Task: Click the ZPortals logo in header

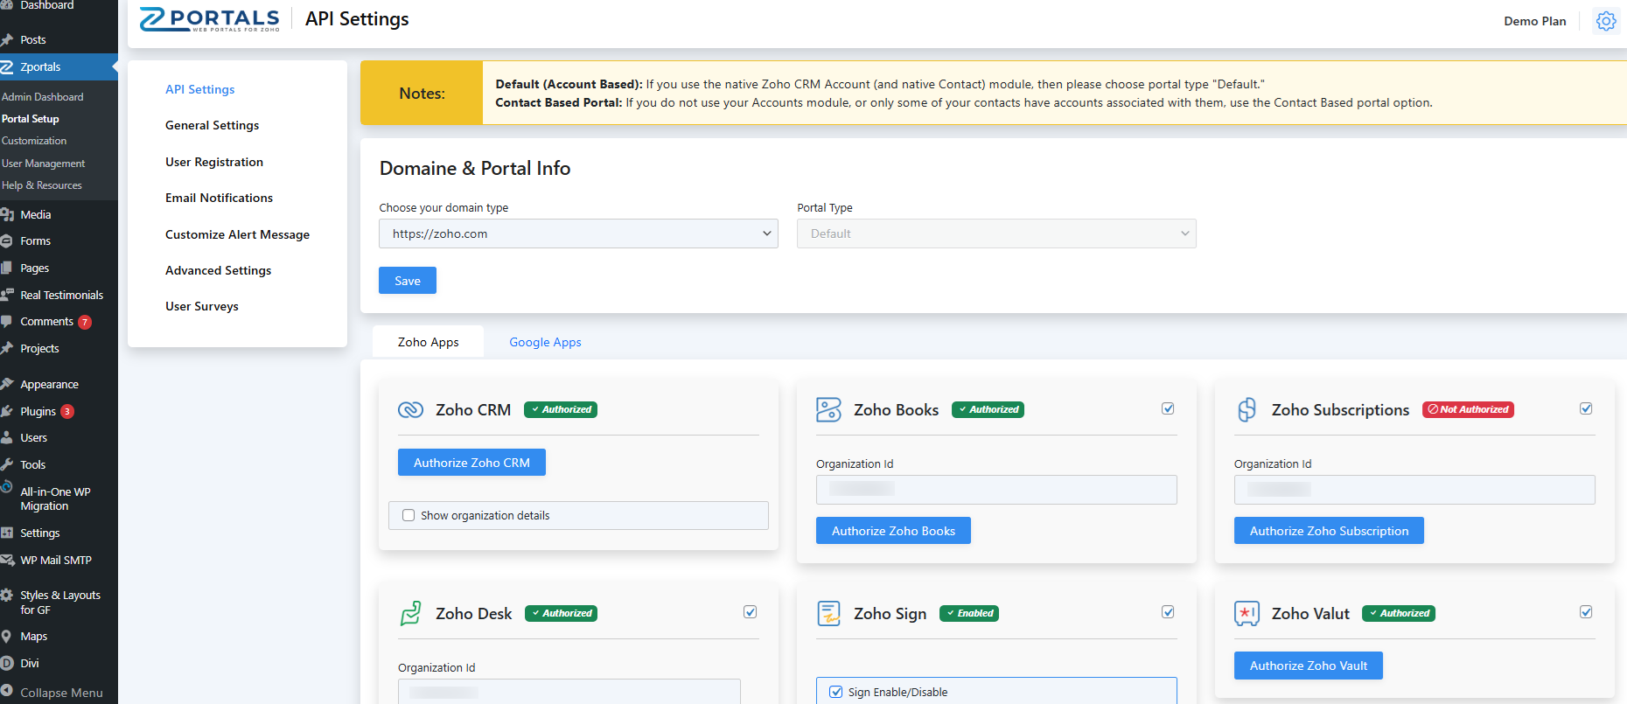Action: tap(210, 19)
